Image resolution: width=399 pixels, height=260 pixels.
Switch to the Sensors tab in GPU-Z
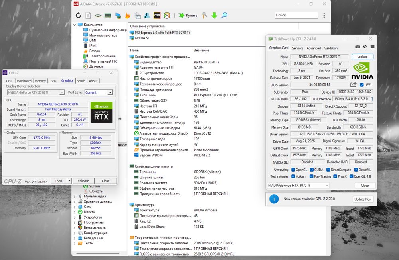tap(298, 48)
